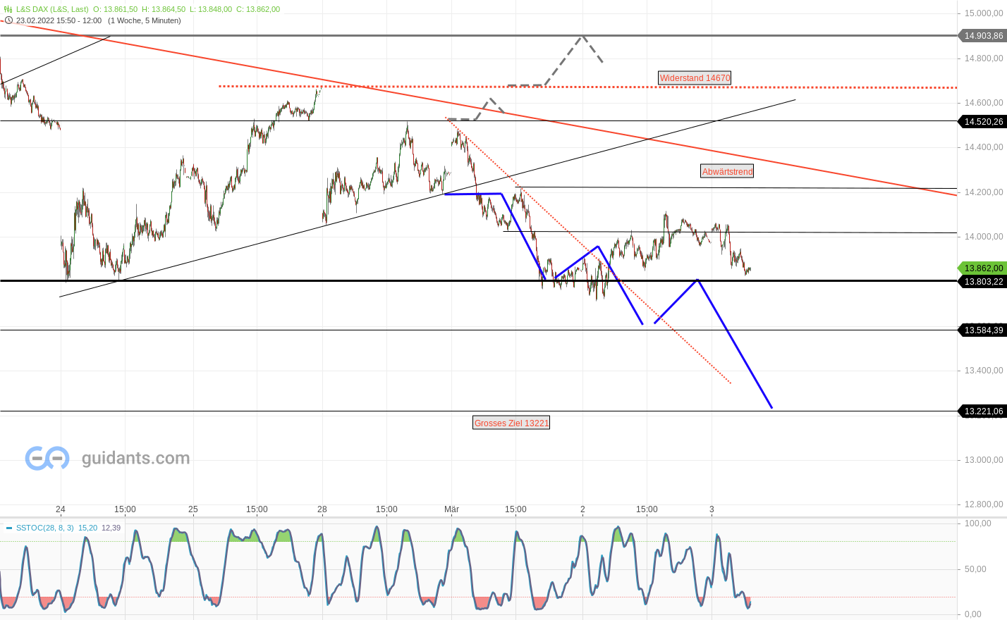Select the black 13.803,22 support price label
Viewport: 1007px width, 620px height.
[983, 282]
